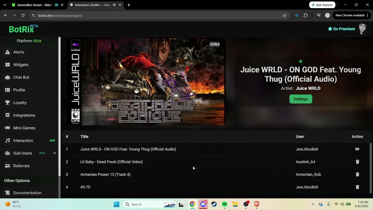This screenshot has width=373, height=210.
Task: Click New Chrome available update button
Action: tap(352, 15)
